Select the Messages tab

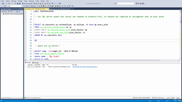[36, 63]
